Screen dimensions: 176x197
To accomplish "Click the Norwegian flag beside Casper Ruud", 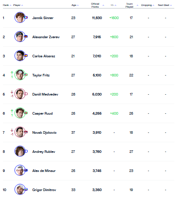I will click(x=26, y=113).
